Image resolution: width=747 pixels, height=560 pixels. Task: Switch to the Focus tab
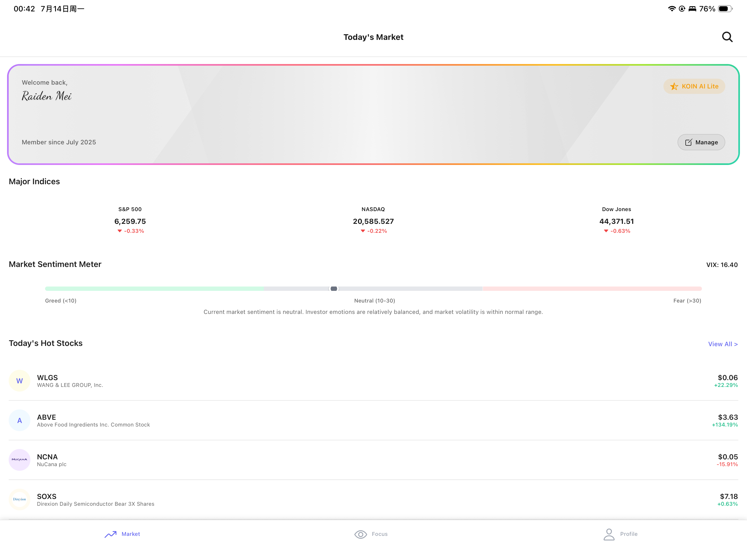pyautogui.click(x=371, y=534)
